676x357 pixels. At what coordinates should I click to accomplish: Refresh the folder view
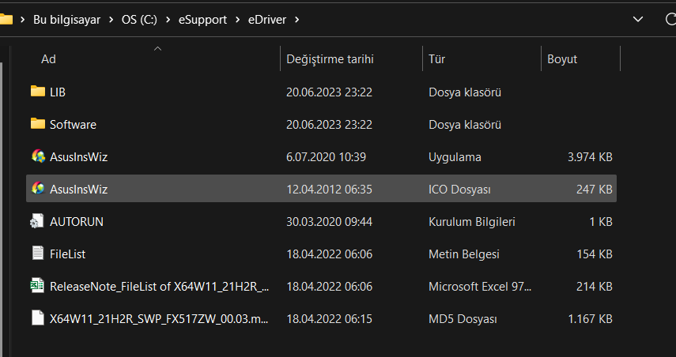tap(670, 20)
